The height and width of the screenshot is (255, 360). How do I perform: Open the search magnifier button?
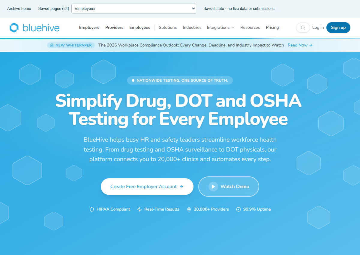tap(303, 28)
